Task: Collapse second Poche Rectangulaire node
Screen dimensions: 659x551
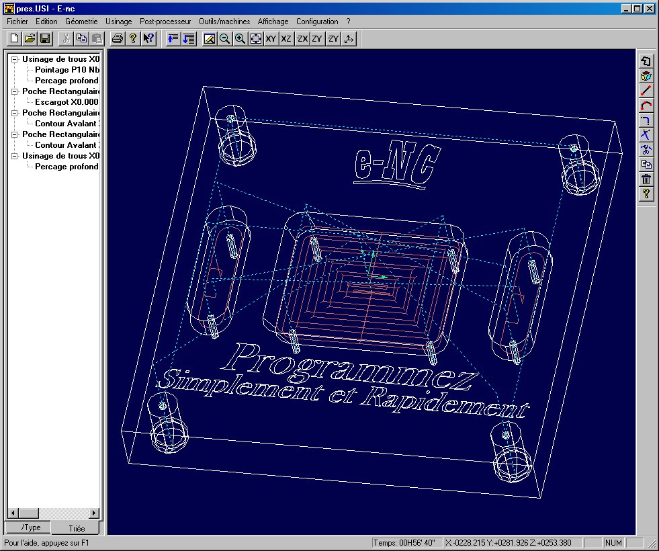Action: 14,113
